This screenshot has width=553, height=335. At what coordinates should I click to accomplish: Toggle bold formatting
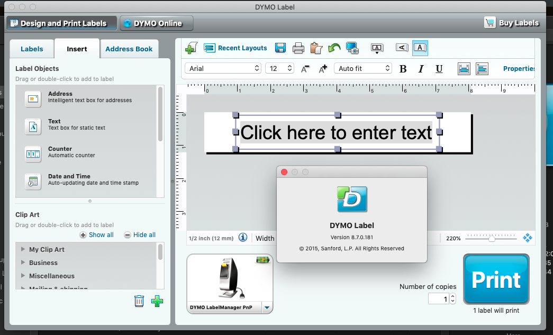403,69
